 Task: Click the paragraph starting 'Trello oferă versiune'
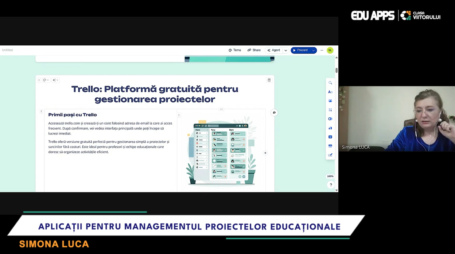[x=109, y=146]
